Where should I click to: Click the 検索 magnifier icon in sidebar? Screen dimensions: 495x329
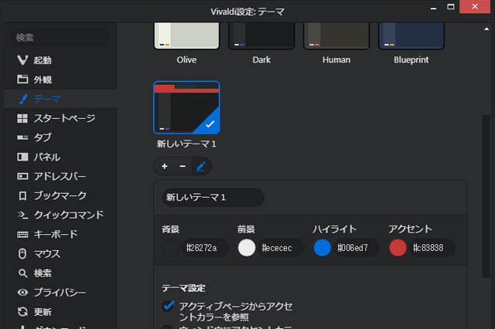(22, 273)
